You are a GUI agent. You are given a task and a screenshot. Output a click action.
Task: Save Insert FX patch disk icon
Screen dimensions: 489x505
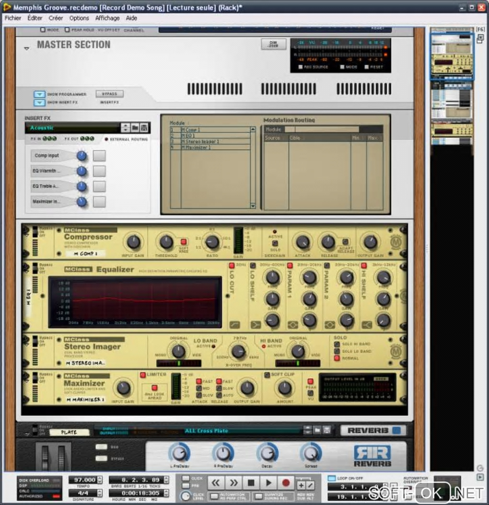[144, 128]
